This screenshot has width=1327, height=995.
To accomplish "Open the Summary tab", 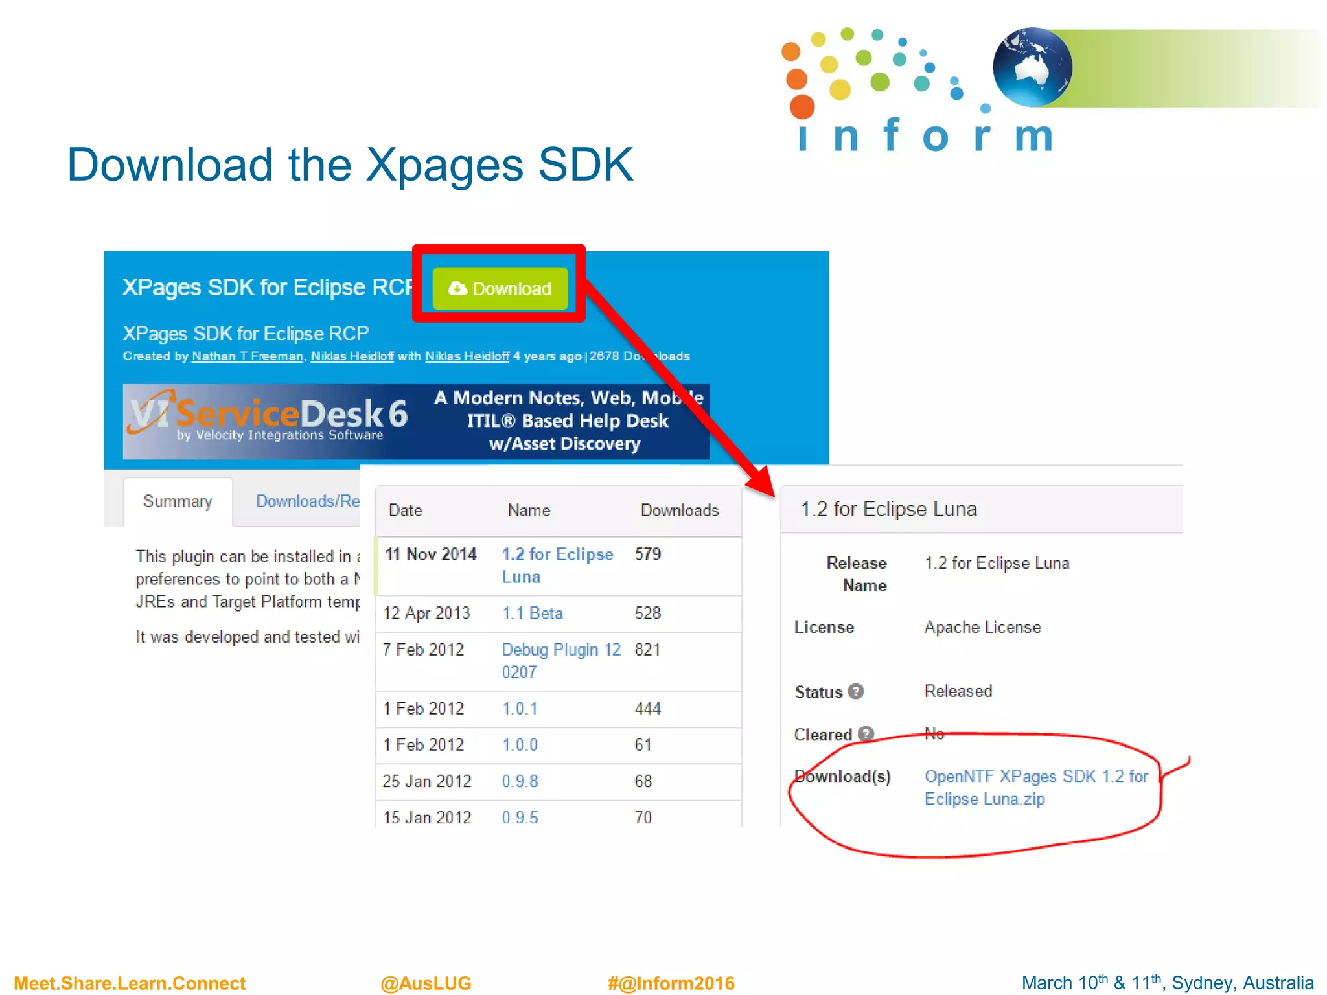I will pos(178,501).
